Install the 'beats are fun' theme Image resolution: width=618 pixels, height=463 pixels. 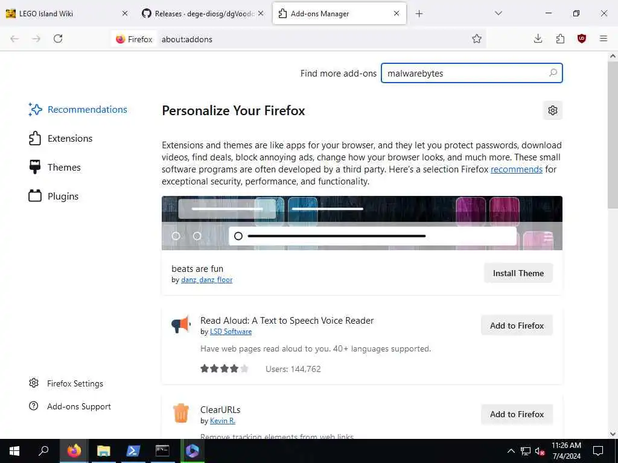(518, 273)
